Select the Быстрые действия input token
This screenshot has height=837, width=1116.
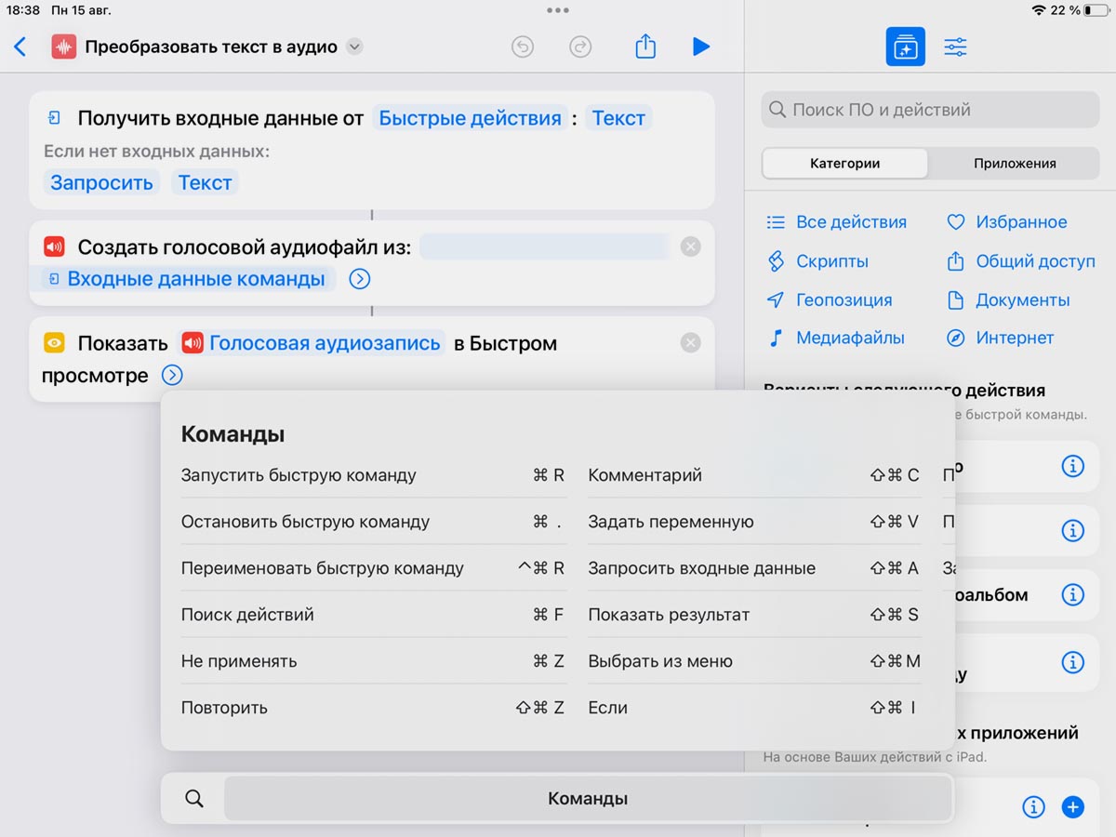[470, 118]
